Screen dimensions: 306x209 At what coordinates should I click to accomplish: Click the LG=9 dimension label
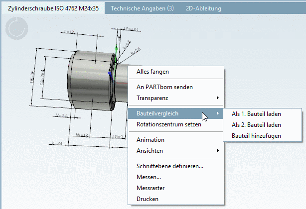pyautogui.click(x=117, y=137)
